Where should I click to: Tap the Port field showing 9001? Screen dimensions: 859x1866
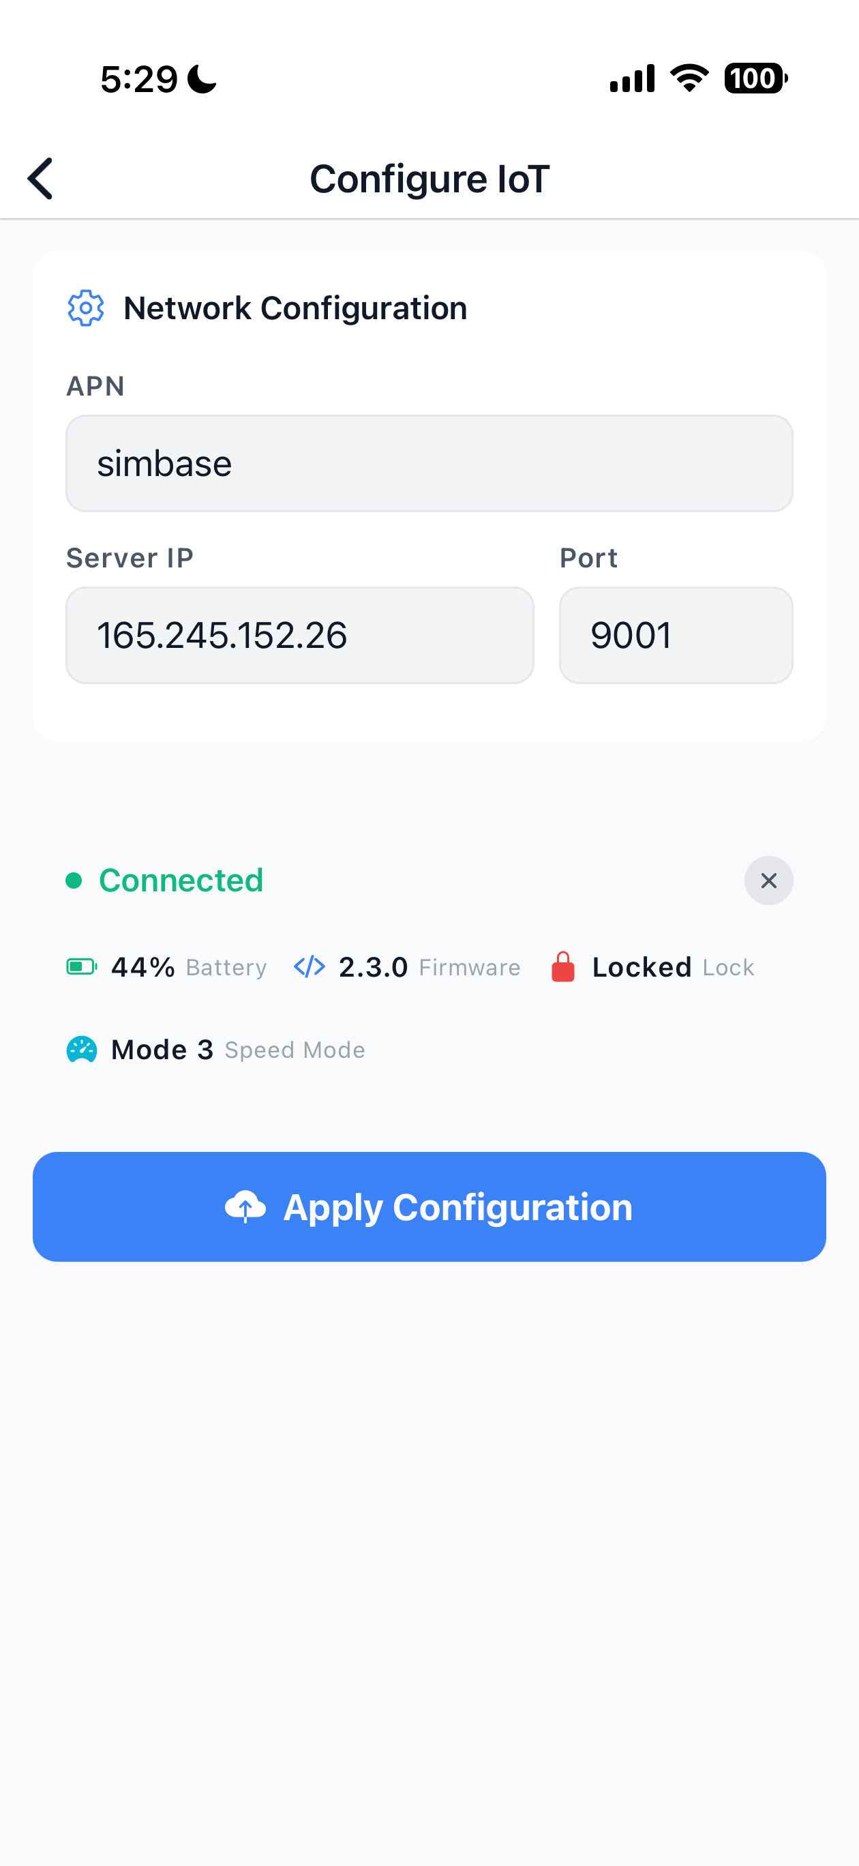(x=675, y=635)
